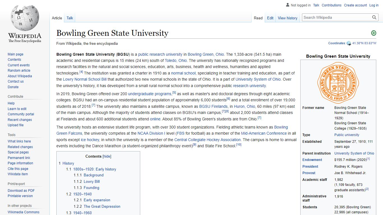Open the Edit tab
The image size is (383, 215).
(x=270, y=18)
